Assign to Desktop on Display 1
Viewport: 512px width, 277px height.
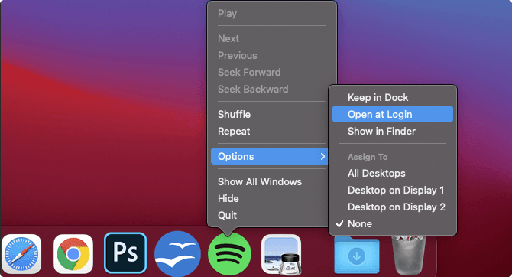tap(393, 190)
